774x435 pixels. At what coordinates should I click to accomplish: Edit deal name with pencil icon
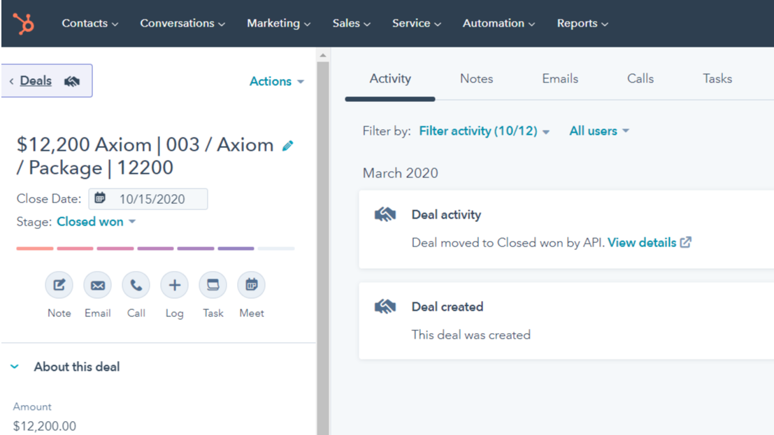click(x=287, y=146)
